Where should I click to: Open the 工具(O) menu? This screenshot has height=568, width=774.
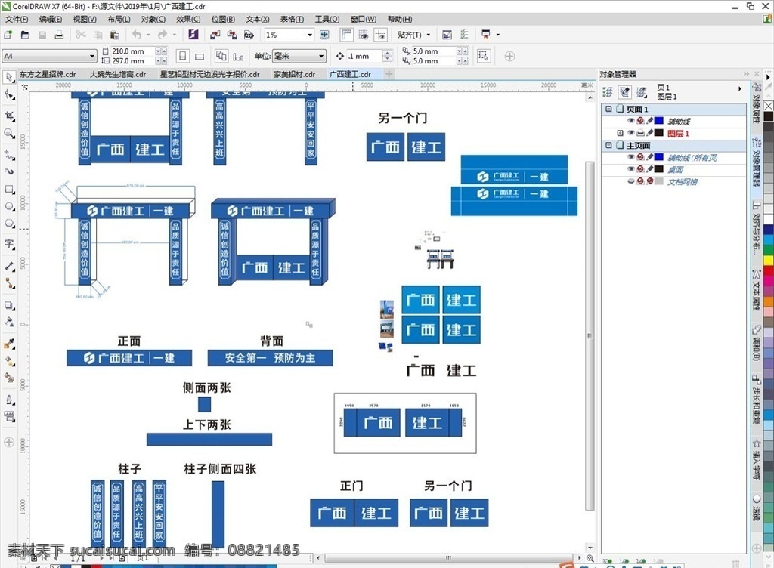tap(327, 19)
